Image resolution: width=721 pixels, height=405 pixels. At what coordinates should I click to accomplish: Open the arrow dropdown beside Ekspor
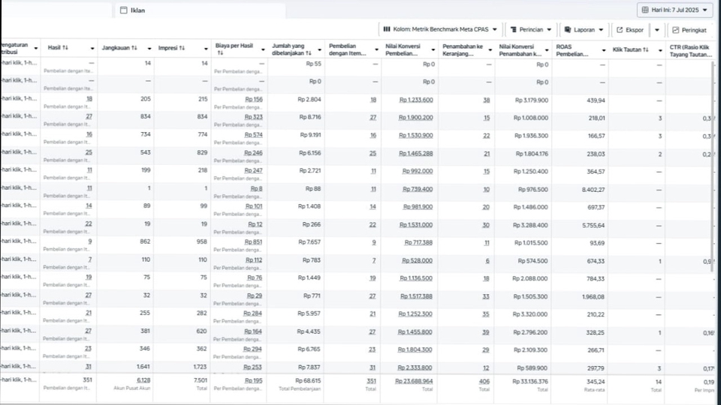pos(657,30)
